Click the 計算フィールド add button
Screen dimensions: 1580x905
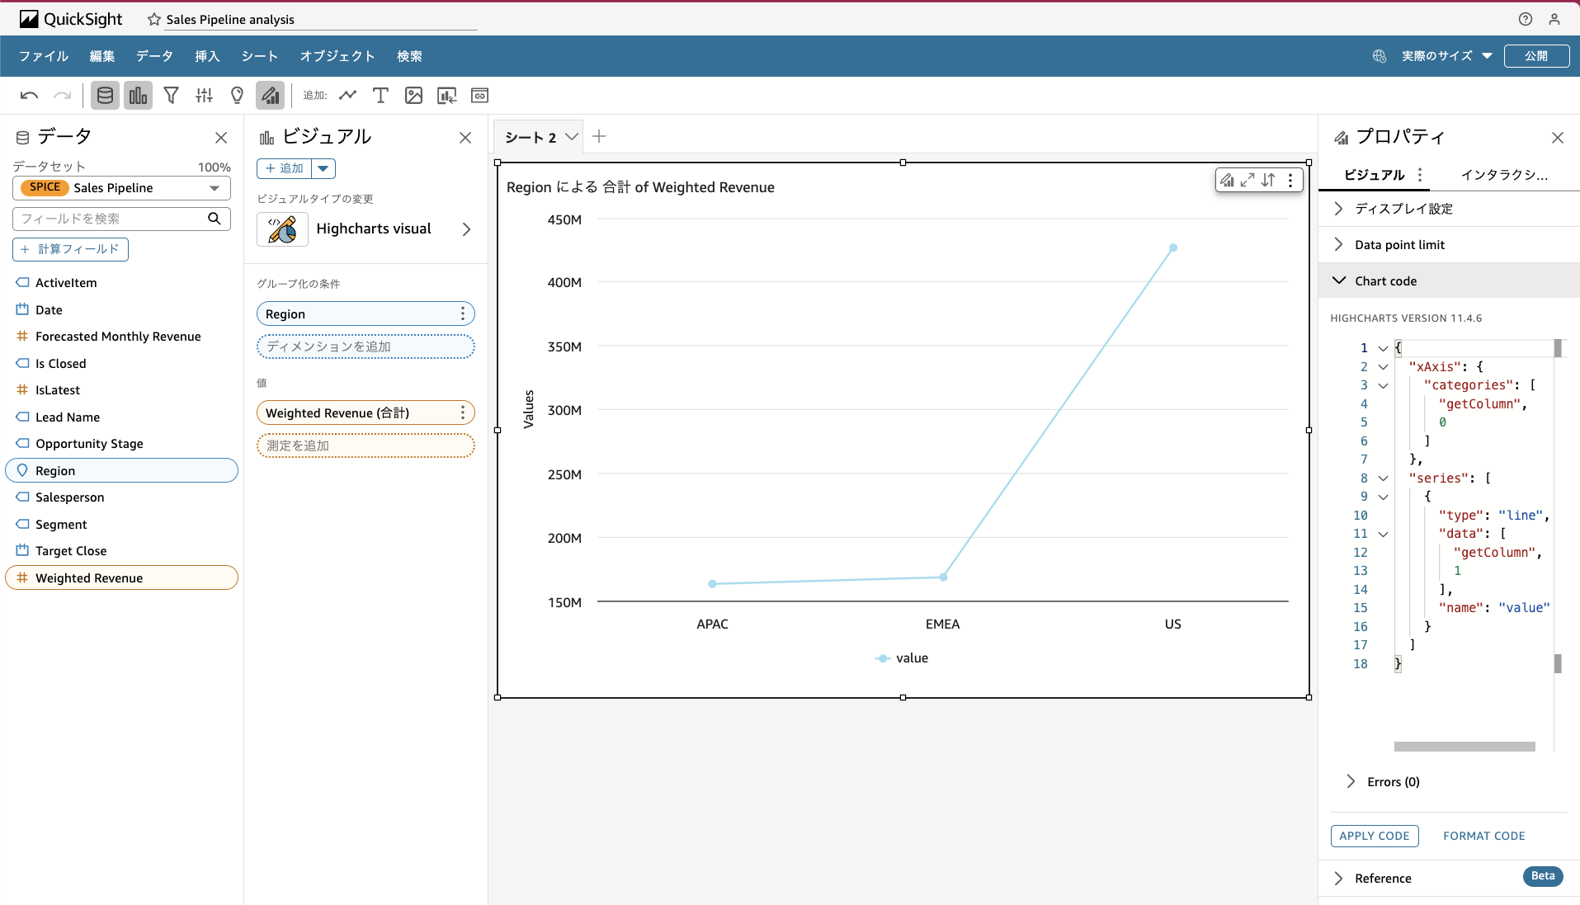pyautogui.click(x=70, y=249)
